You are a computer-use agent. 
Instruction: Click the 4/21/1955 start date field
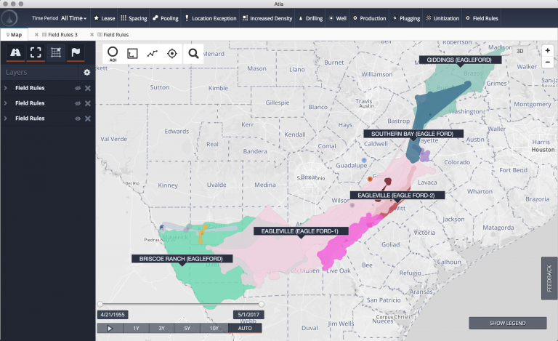[x=113, y=315]
